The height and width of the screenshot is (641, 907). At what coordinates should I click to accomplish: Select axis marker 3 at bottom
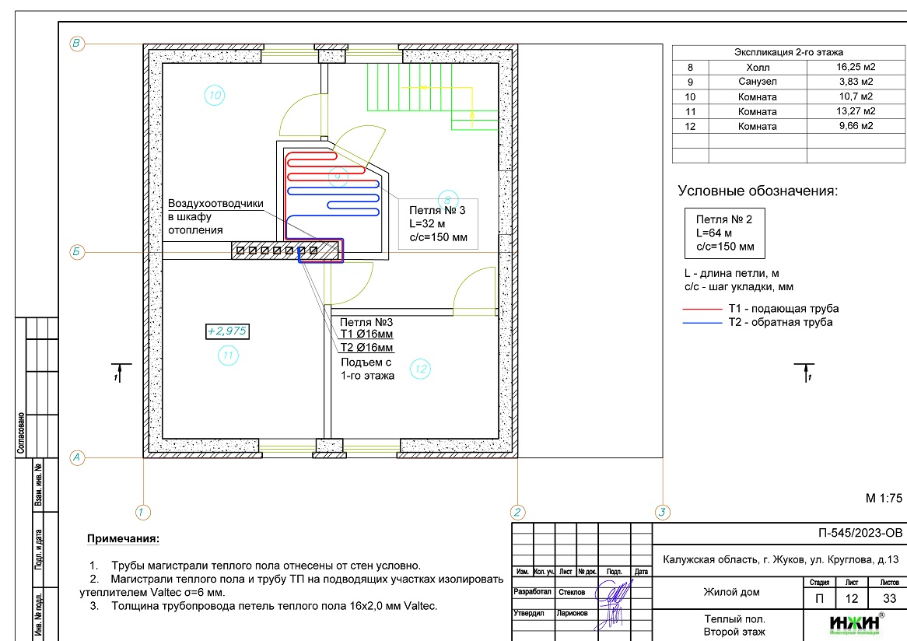coord(662,512)
